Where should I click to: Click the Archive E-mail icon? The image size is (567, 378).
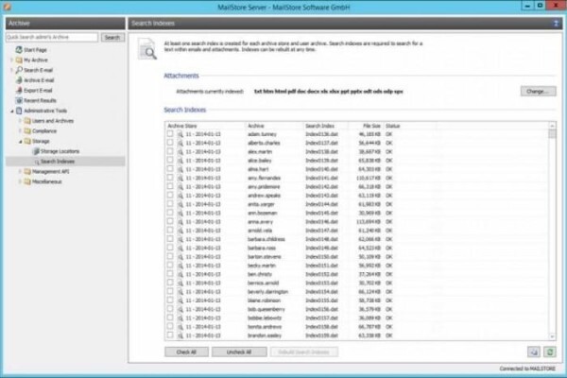point(19,80)
